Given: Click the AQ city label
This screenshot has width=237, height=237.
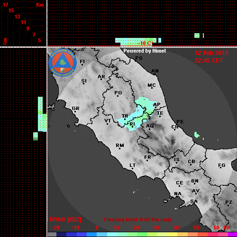Looking at the screenshot, I should click(x=150, y=126).
